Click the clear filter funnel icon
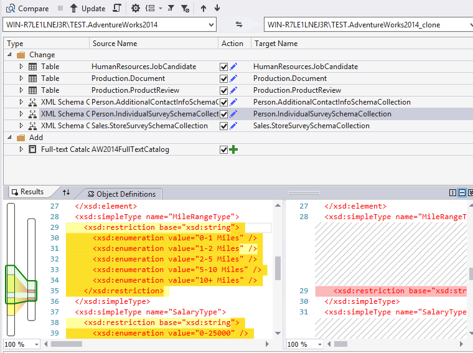The image size is (473, 353). (x=185, y=9)
